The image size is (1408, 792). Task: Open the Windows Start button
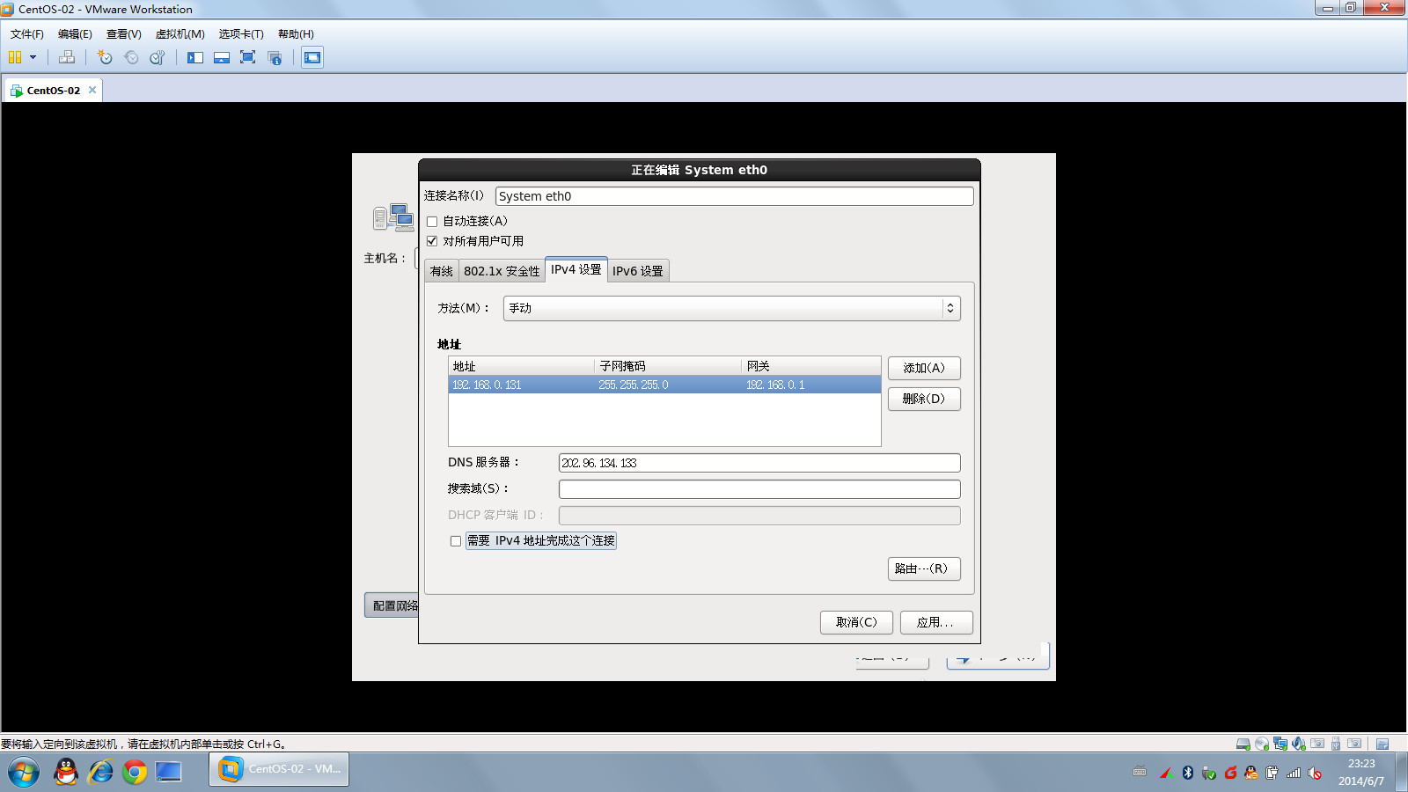coord(24,772)
